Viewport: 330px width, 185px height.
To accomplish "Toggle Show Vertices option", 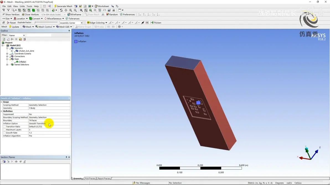I will pos(11,14).
